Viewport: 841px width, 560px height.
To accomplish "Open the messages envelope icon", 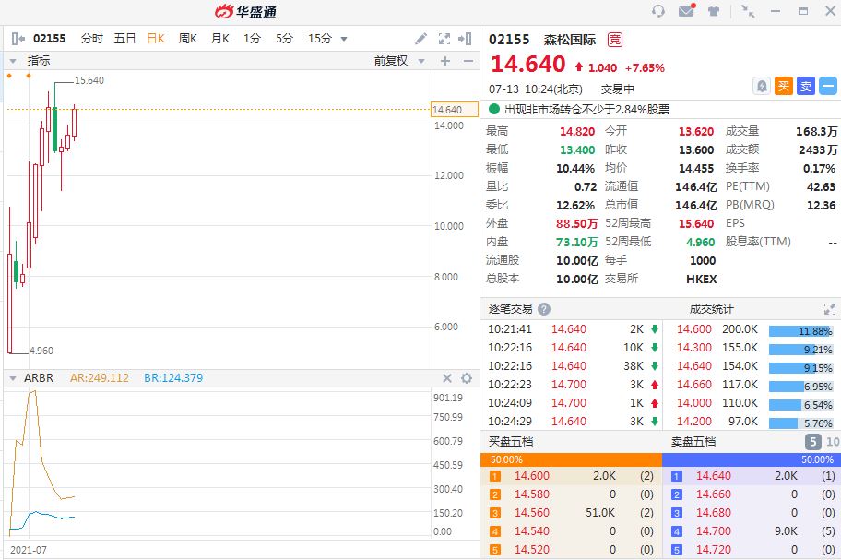I will pos(686,11).
